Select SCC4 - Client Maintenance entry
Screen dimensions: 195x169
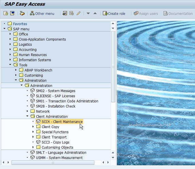[x=62, y=122]
